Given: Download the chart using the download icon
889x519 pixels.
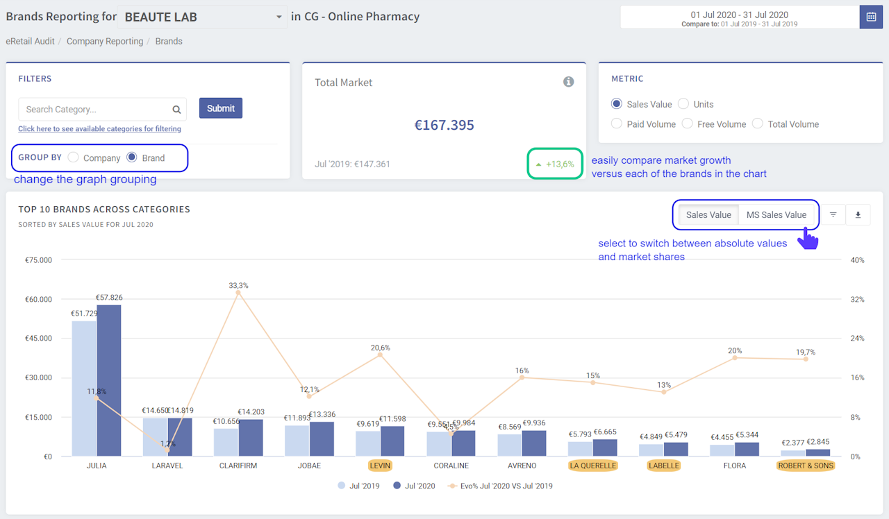Looking at the screenshot, I should [858, 215].
